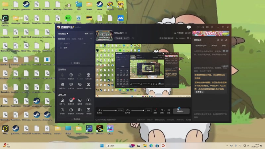Mute the 扬声器 speaker icon
Viewport: 265px width, 149px height.
128,110
